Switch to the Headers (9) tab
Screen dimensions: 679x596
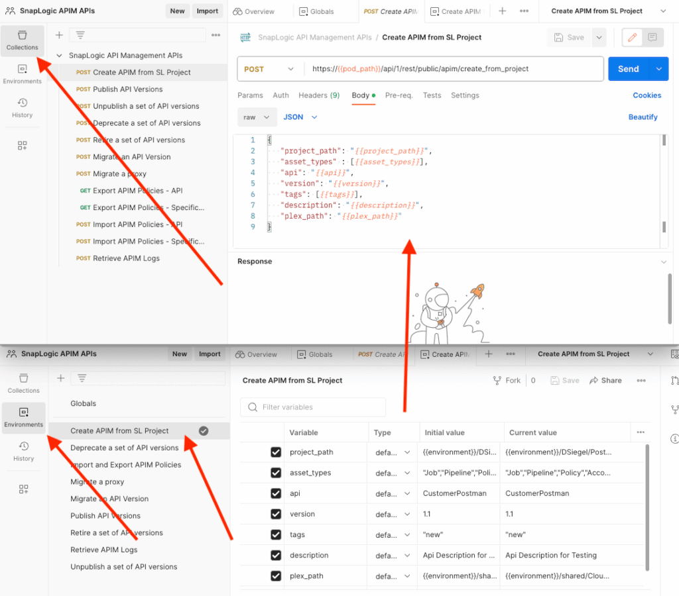(319, 95)
